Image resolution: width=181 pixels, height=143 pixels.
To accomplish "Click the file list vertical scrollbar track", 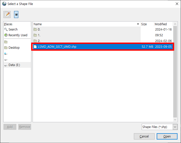I will tap(175, 72).
